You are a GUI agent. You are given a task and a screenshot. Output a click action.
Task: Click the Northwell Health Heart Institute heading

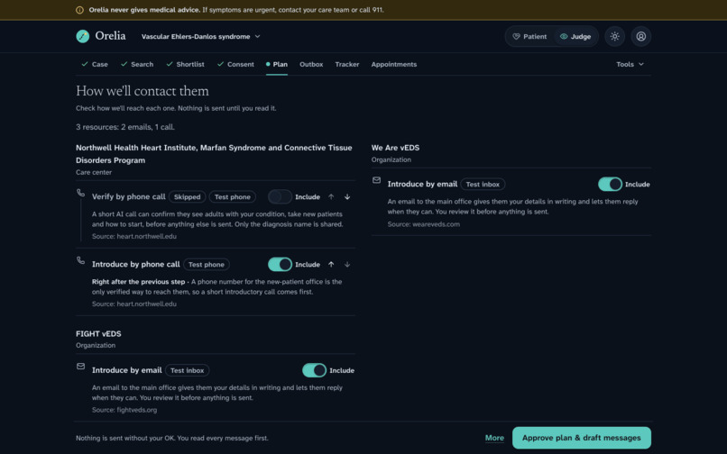click(x=214, y=154)
